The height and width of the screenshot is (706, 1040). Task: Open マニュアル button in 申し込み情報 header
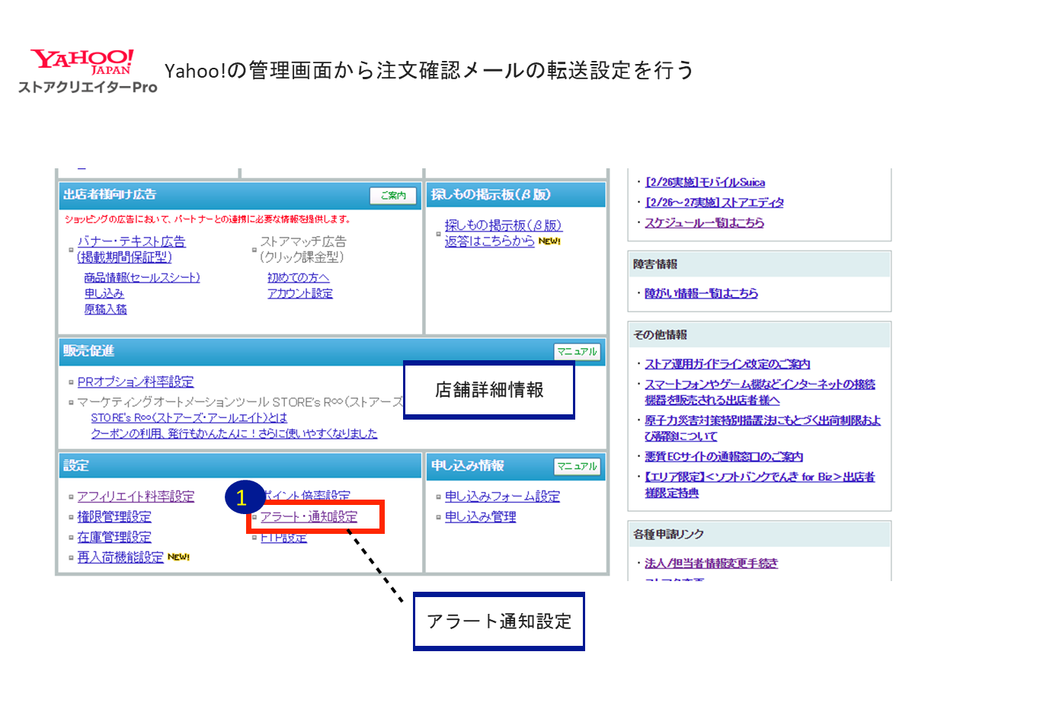pos(577,466)
